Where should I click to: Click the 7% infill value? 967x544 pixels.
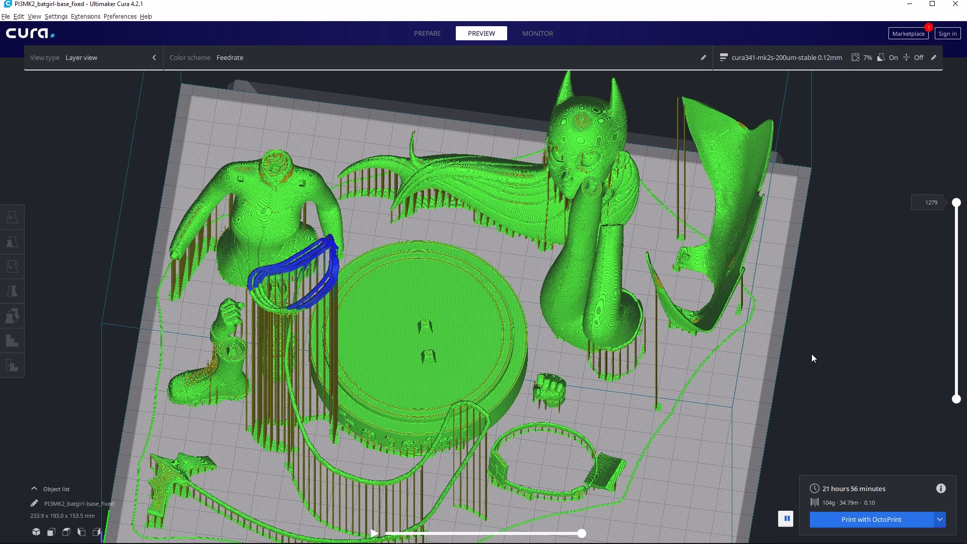(867, 57)
